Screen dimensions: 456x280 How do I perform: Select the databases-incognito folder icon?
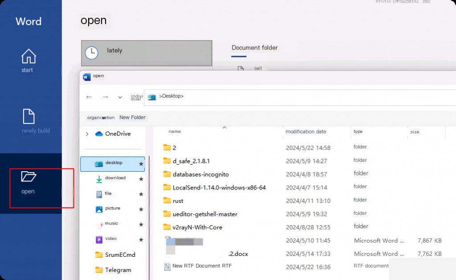[x=167, y=174]
